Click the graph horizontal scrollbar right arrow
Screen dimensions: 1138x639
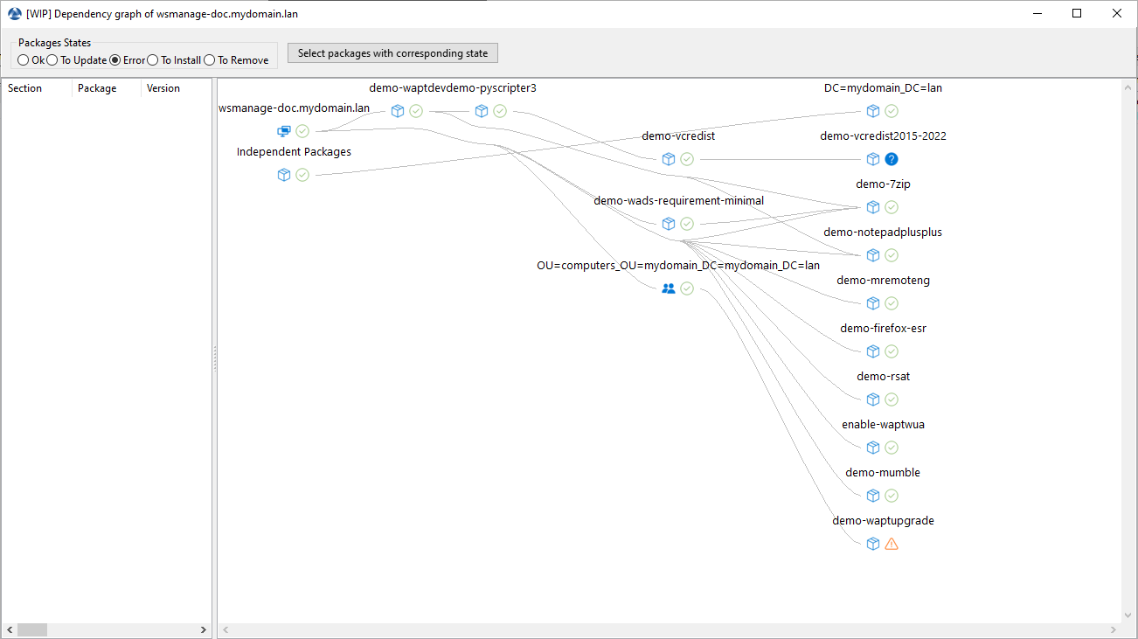(x=1114, y=629)
